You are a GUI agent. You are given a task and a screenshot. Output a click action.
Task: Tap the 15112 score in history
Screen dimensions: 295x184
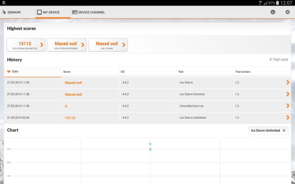tap(70, 118)
